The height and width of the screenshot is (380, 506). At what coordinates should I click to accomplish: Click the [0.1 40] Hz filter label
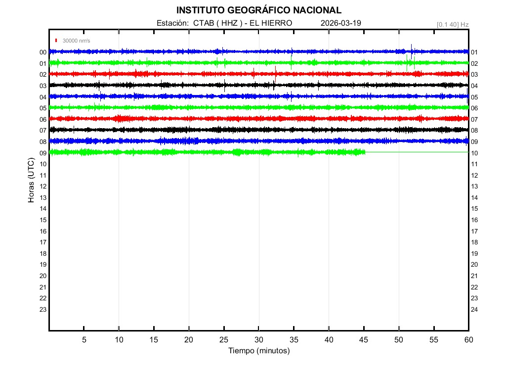point(452,24)
